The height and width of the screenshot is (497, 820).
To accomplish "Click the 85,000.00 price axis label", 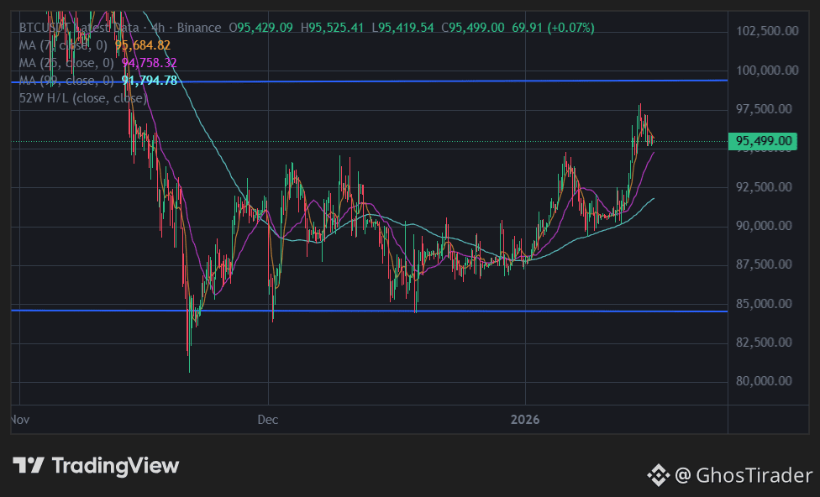I will [764, 303].
